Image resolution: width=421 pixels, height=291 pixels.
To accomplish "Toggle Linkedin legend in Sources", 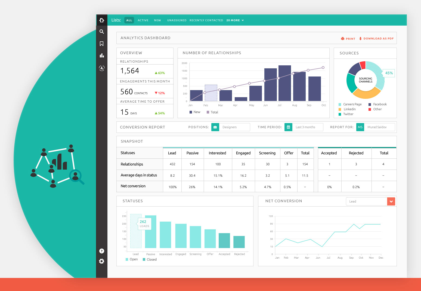I will point(347,109).
